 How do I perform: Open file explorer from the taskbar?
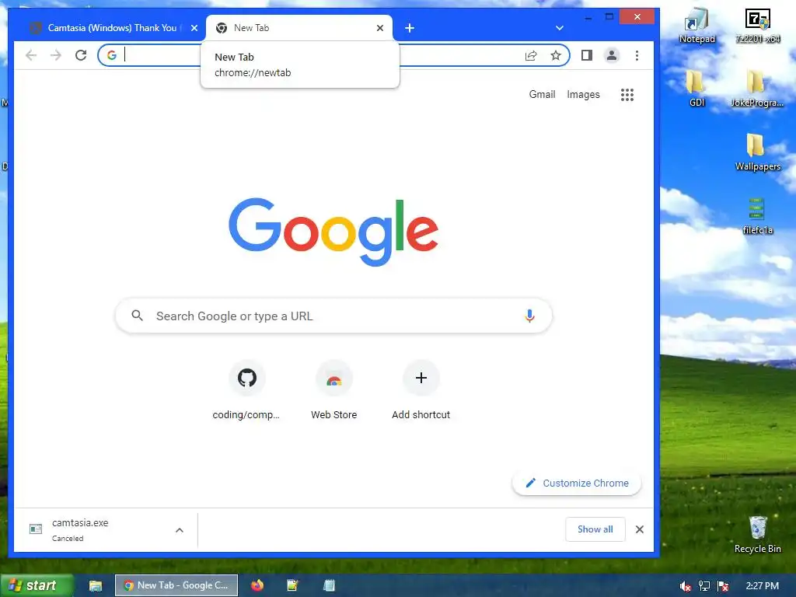click(x=96, y=586)
